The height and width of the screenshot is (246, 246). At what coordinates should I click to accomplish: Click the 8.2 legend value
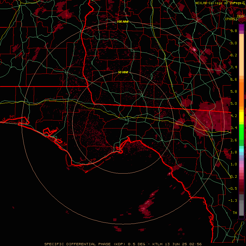pos(234,55)
